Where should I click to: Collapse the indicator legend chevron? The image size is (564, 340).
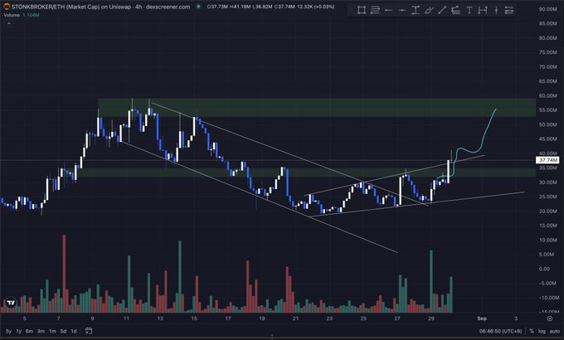click(x=8, y=23)
